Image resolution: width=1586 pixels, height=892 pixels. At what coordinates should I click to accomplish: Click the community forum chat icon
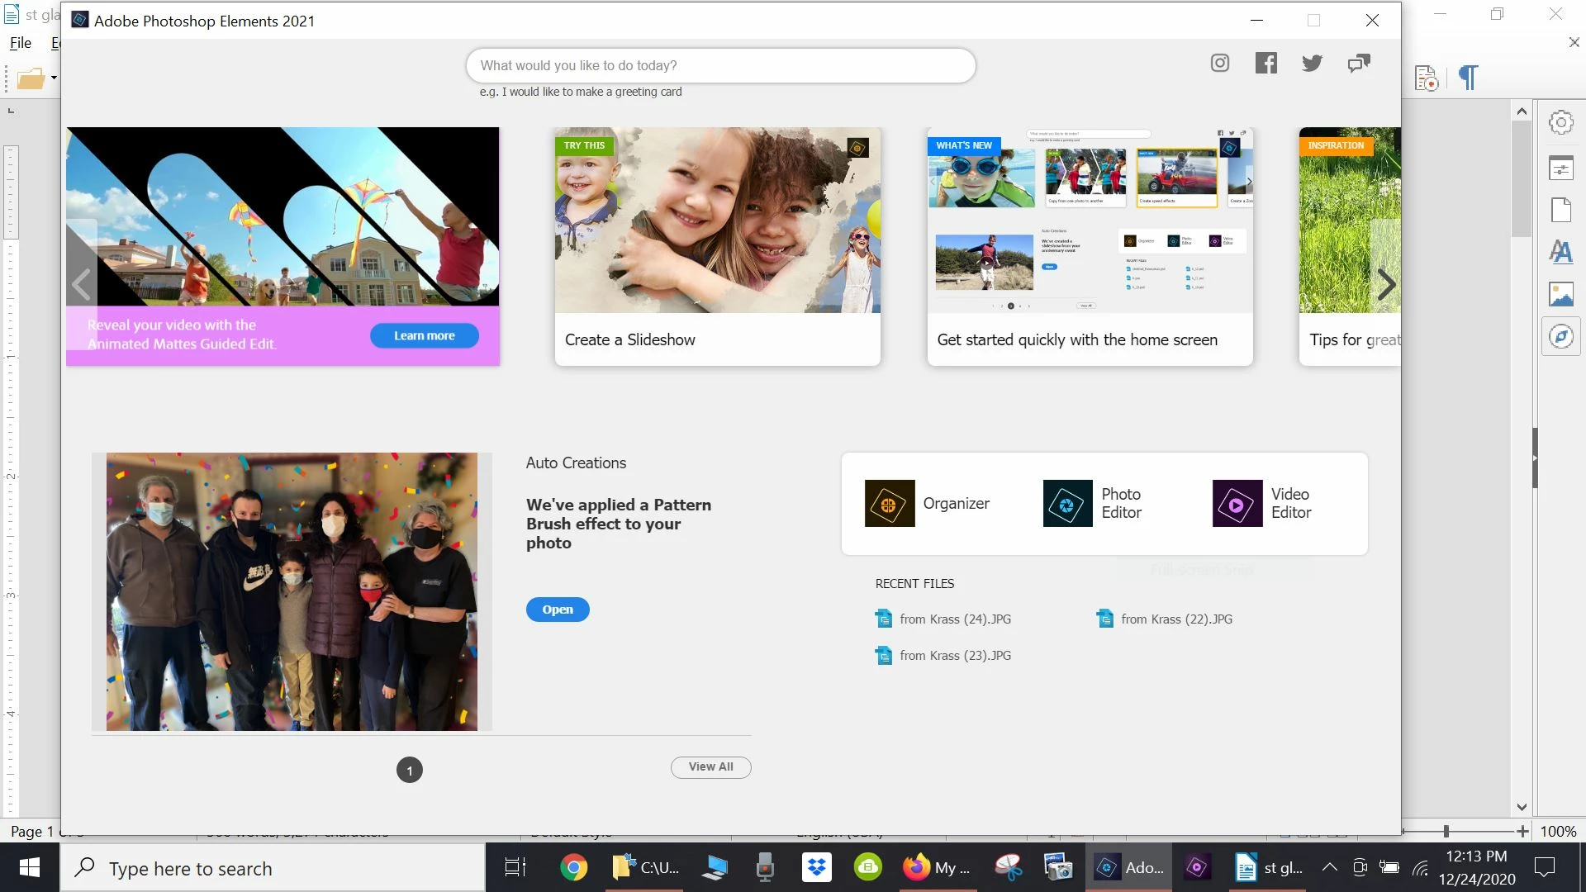(1358, 64)
